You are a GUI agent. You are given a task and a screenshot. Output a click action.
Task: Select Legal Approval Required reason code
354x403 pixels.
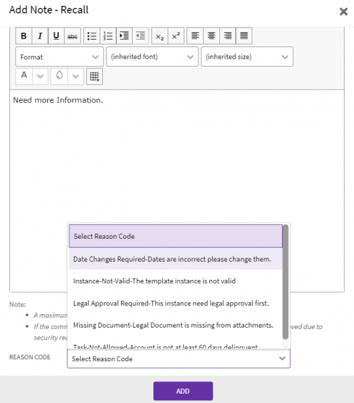176,303
